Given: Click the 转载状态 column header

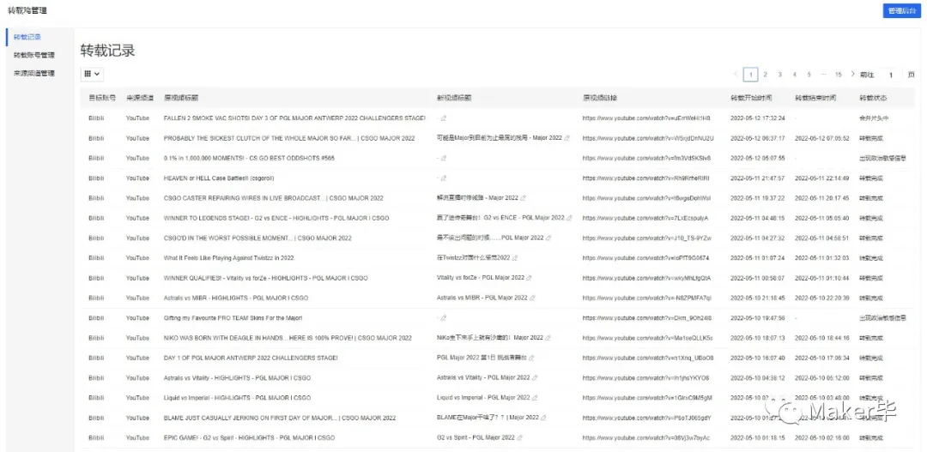Looking at the screenshot, I should 873,98.
